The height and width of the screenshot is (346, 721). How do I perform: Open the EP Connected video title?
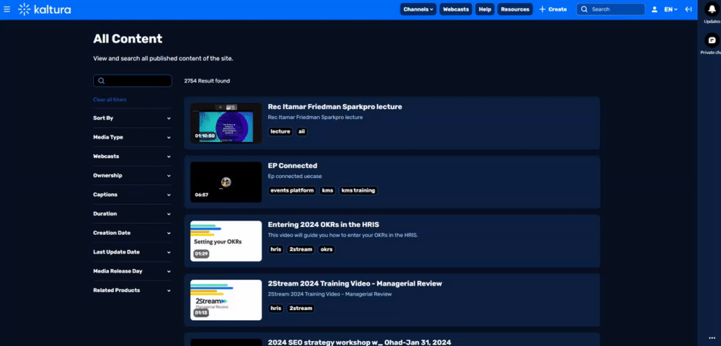293,165
